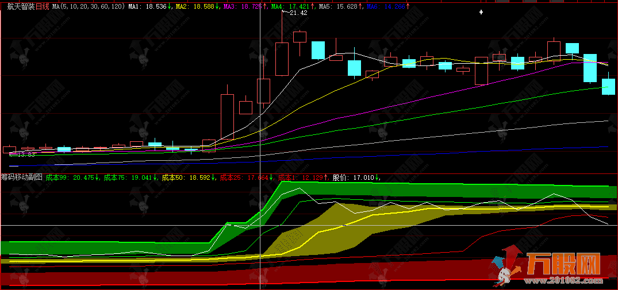Click the 21.42 high price marker
Viewport: 618px width, 290px height.
click(298, 13)
